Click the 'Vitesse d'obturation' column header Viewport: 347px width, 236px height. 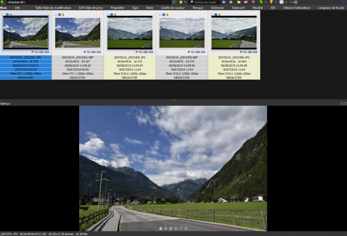click(x=297, y=8)
